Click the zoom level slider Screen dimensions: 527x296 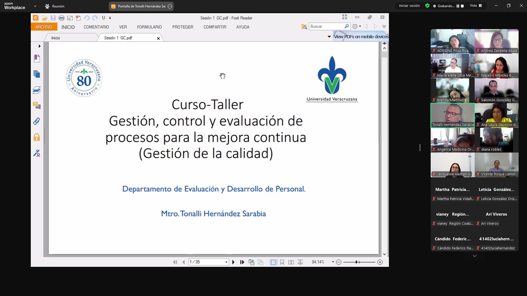click(357, 262)
